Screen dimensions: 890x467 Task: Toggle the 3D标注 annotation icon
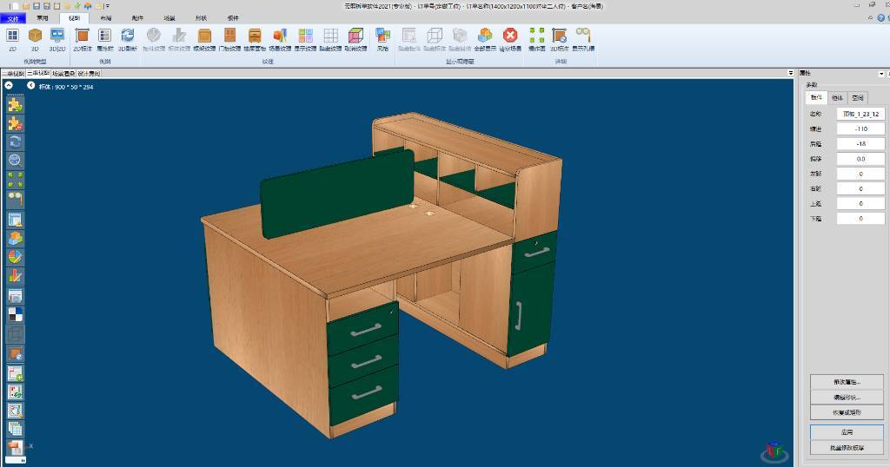pos(560,36)
